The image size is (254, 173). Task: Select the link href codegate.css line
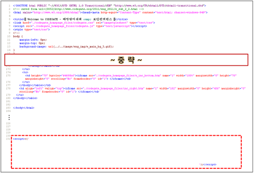(84, 23)
